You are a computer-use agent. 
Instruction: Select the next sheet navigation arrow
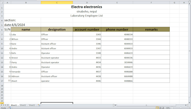click(6, 105)
